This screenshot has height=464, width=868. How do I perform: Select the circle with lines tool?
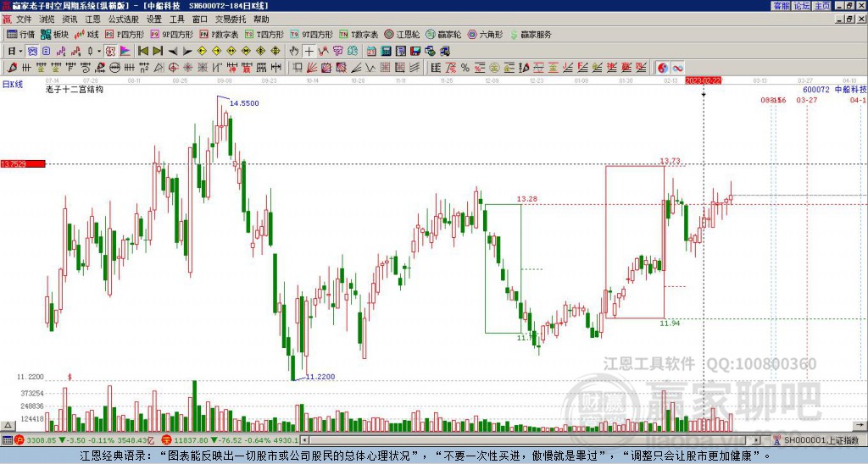114,68
